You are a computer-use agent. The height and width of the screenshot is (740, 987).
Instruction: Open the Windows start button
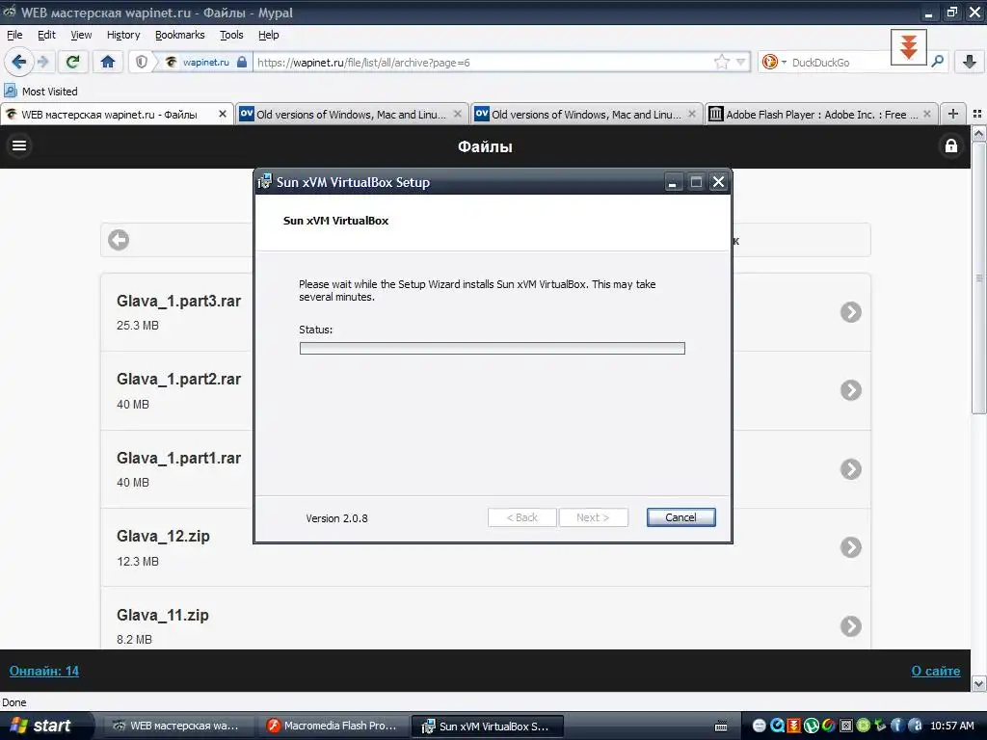[x=46, y=726]
